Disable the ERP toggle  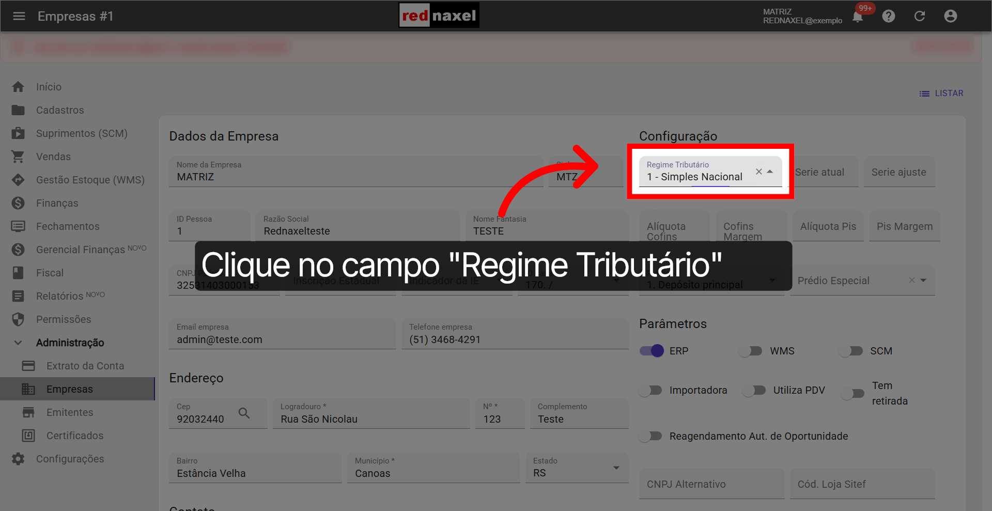(652, 351)
